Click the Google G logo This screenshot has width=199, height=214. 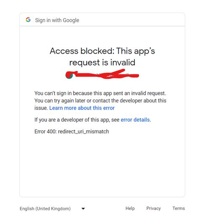click(x=28, y=20)
